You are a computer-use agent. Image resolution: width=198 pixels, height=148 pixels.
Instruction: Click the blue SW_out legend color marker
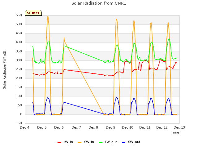124,142
